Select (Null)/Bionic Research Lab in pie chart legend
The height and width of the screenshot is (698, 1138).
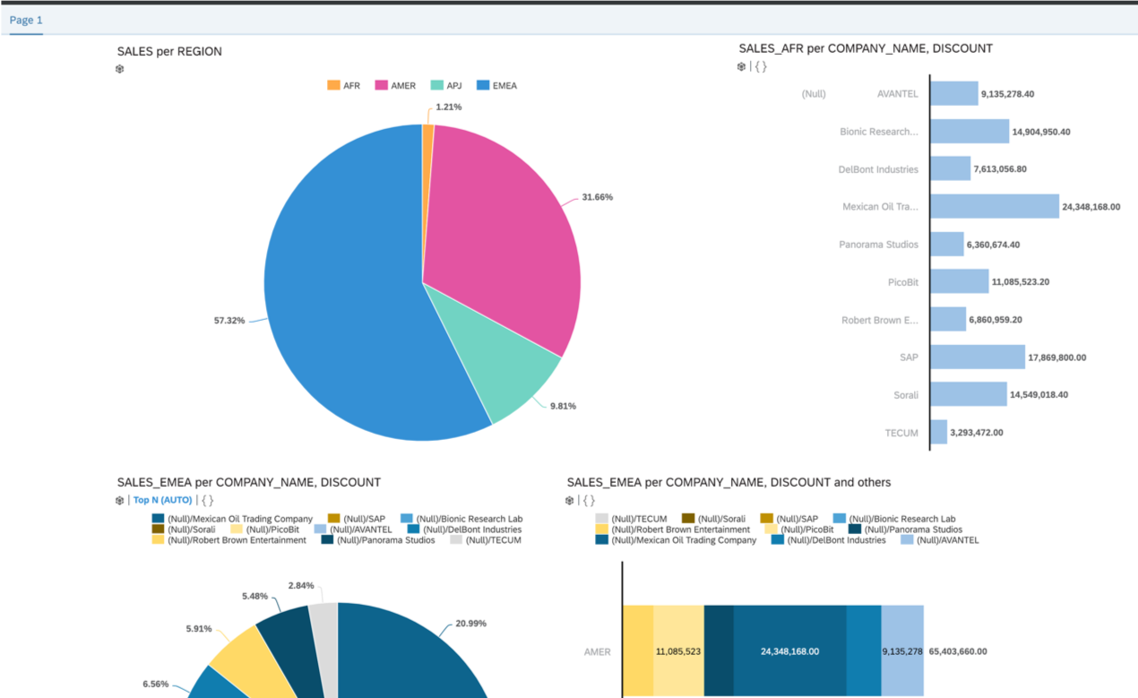click(x=461, y=519)
